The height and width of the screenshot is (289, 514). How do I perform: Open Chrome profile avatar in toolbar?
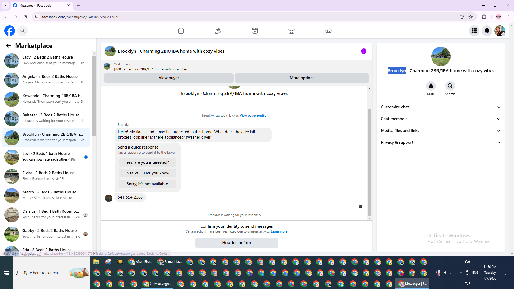pos(498,17)
